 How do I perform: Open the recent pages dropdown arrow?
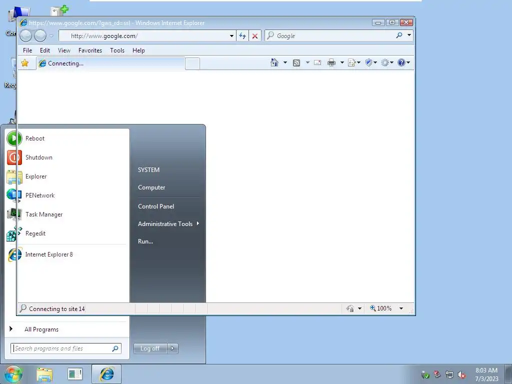(x=51, y=36)
